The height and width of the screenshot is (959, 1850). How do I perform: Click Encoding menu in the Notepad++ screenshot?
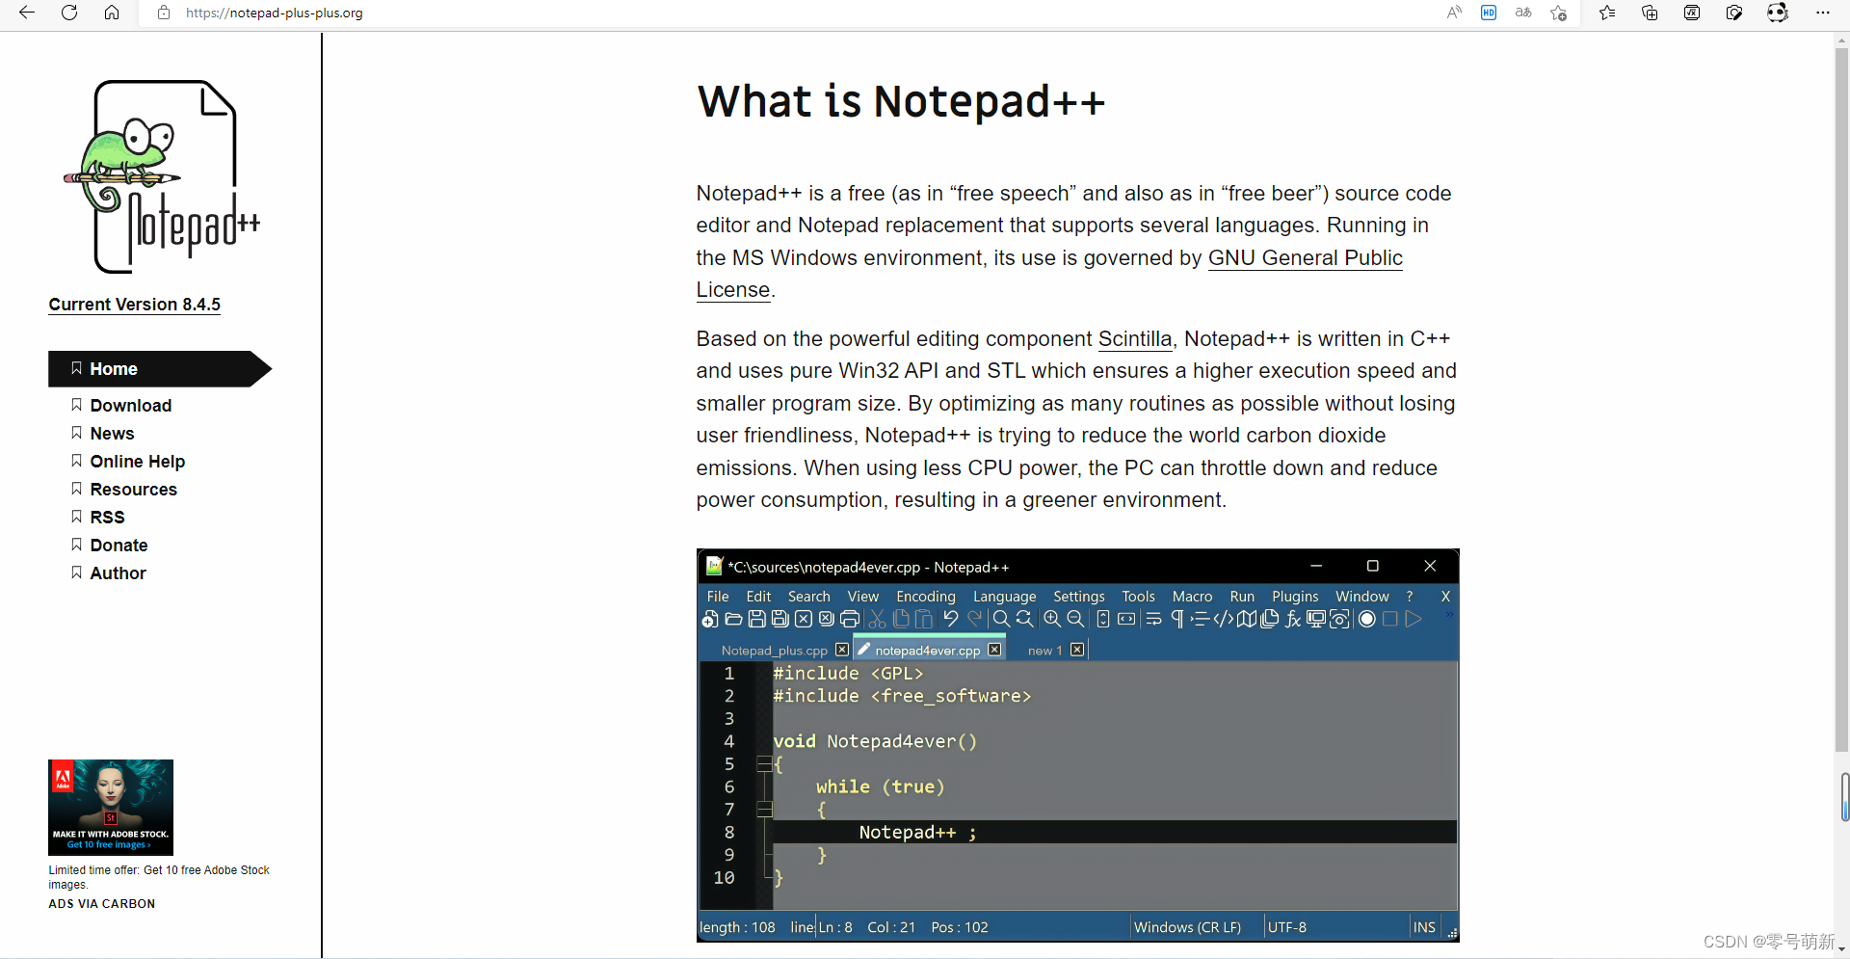(x=925, y=597)
